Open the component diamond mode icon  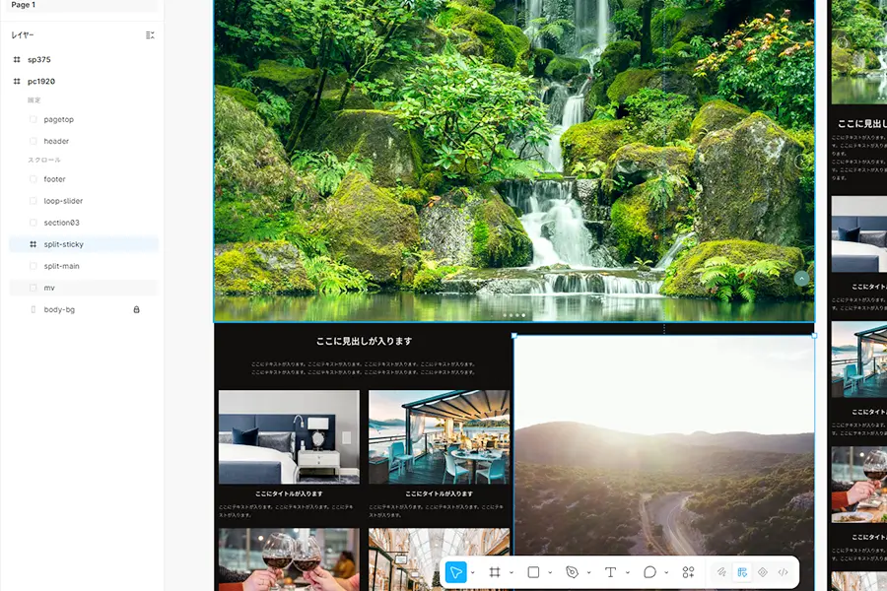click(763, 572)
